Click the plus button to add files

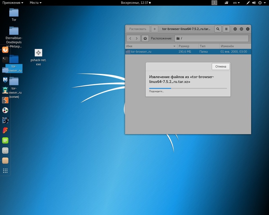click(155, 29)
